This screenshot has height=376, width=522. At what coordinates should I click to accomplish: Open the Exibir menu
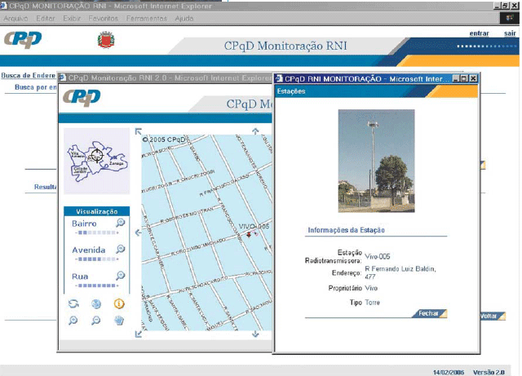click(72, 19)
